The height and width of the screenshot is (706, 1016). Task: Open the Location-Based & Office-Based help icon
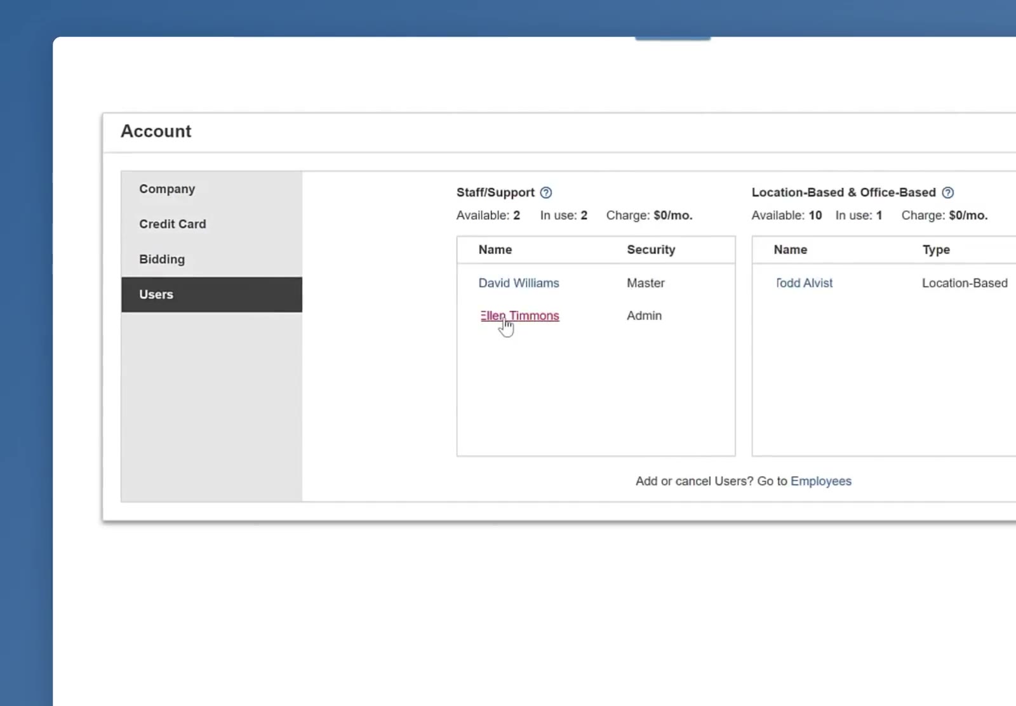[947, 192]
